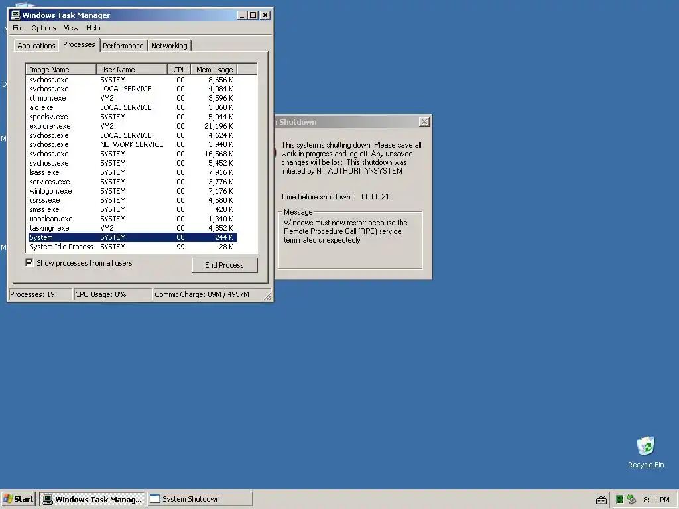Open the Recycle Bin desktop icon
Viewport: 679px width, 509px height.
click(646, 452)
